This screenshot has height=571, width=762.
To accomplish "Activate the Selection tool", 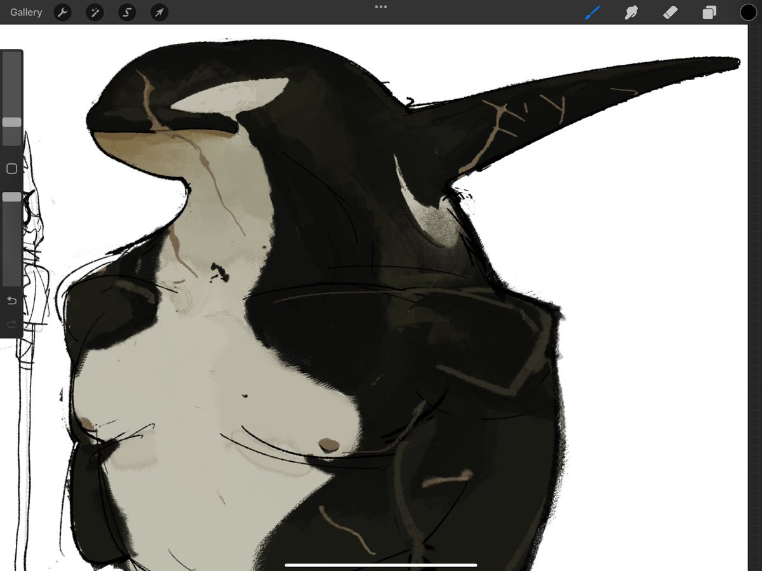I will pyautogui.click(x=127, y=12).
